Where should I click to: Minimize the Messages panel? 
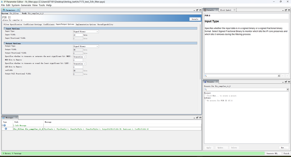(194, 118)
